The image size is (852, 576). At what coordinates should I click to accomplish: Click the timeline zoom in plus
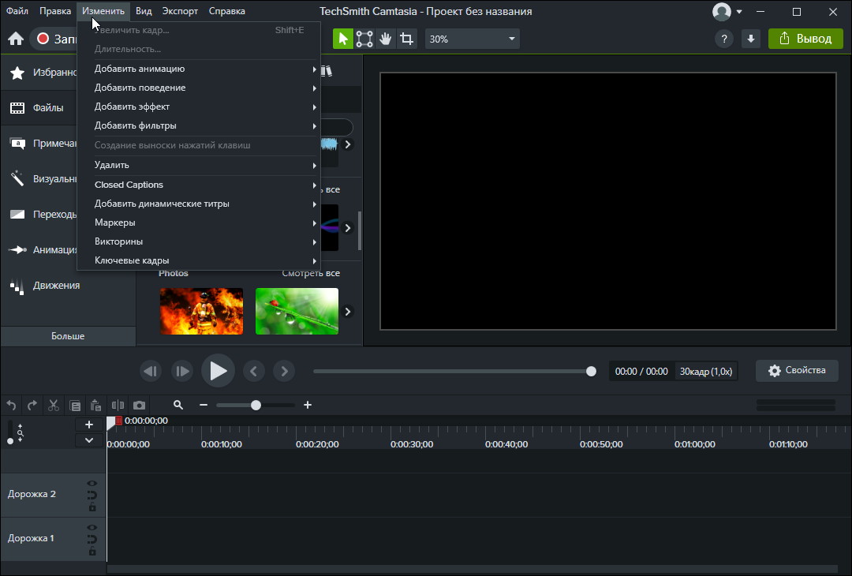click(308, 405)
